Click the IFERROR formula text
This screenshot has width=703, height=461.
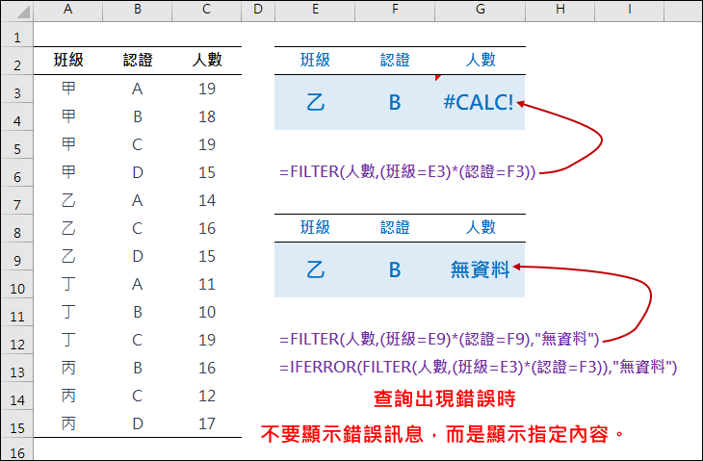point(478,368)
